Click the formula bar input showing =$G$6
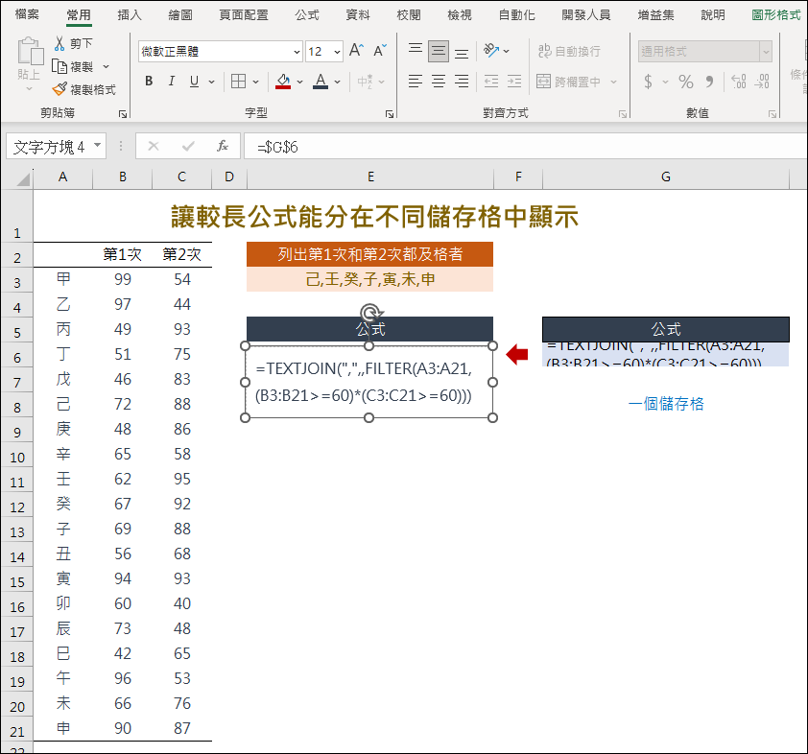Image resolution: width=808 pixels, height=754 pixels. [x=525, y=147]
